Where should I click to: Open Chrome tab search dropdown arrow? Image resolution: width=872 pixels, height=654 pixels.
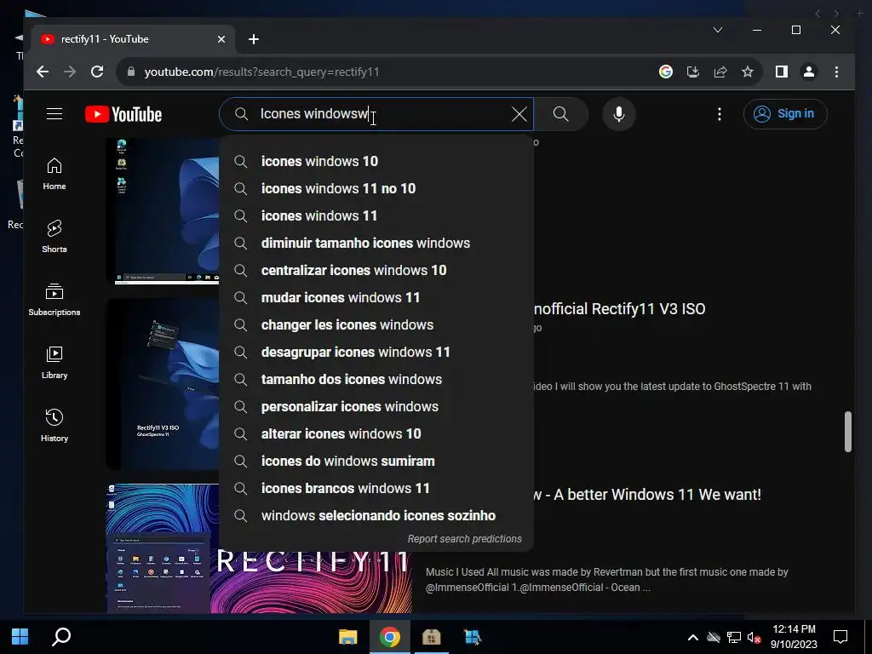pyautogui.click(x=718, y=30)
